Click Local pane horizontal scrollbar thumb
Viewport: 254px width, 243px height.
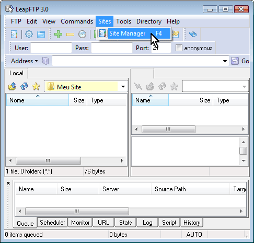click(x=48, y=160)
